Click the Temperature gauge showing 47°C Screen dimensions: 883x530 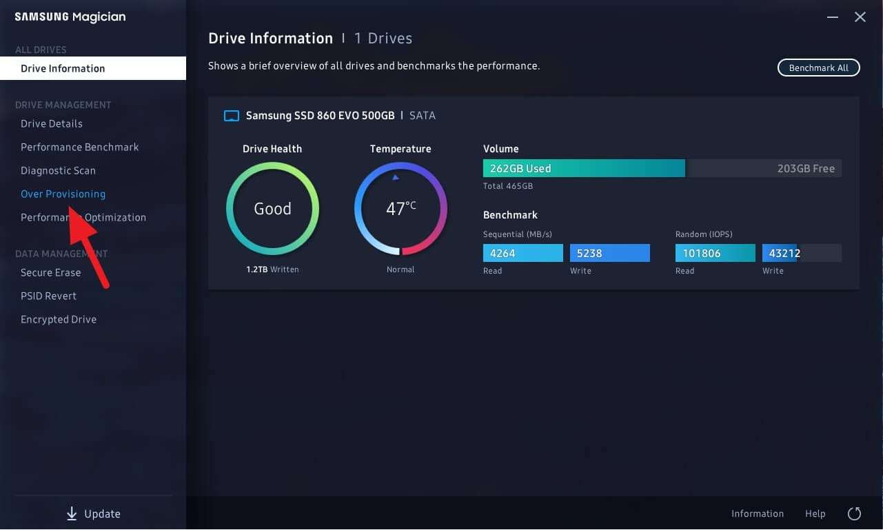point(400,208)
